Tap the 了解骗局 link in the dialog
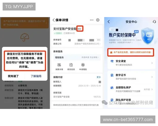The height and width of the screenshot is (126, 158). [36, 76]
